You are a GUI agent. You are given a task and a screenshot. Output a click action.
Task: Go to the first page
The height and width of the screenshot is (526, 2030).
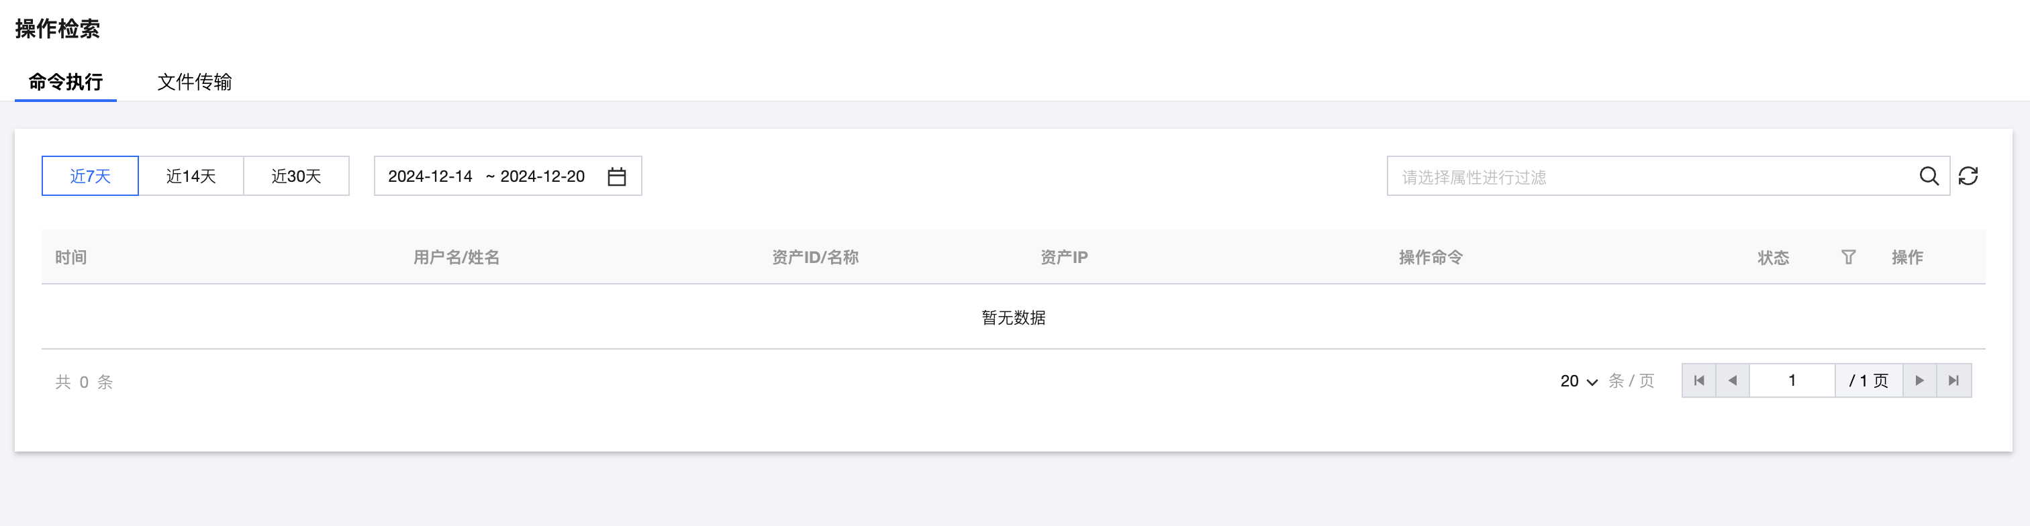1699,381
